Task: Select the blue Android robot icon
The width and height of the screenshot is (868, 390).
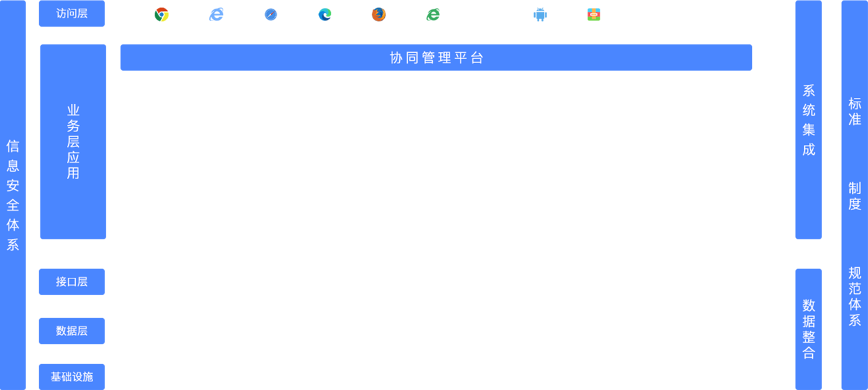Action: tap(541, 14)
